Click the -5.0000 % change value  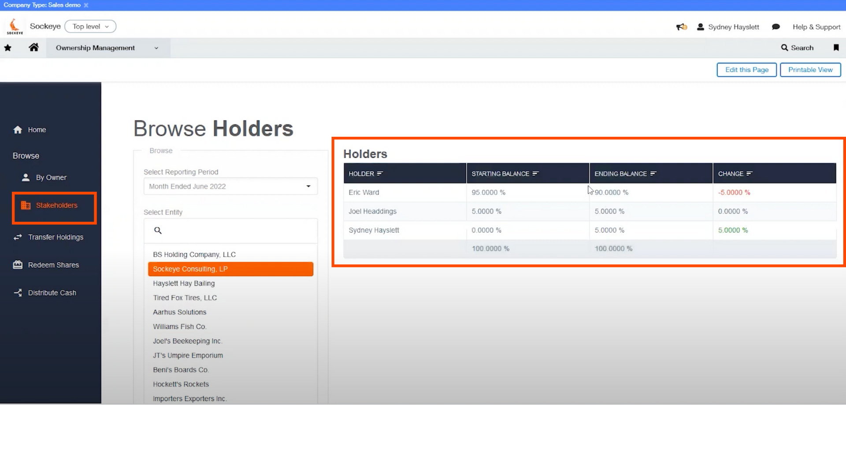[734, 193]
